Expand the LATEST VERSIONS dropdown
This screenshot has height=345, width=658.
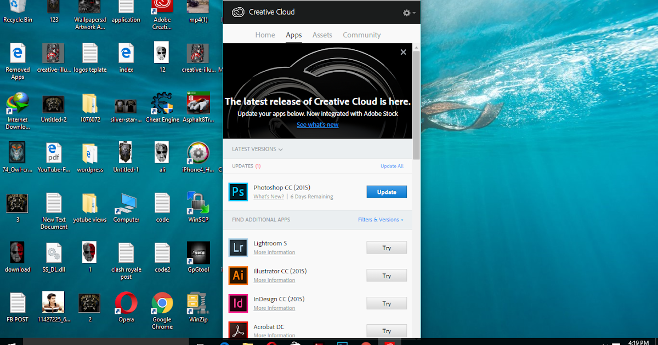(257, 149)
